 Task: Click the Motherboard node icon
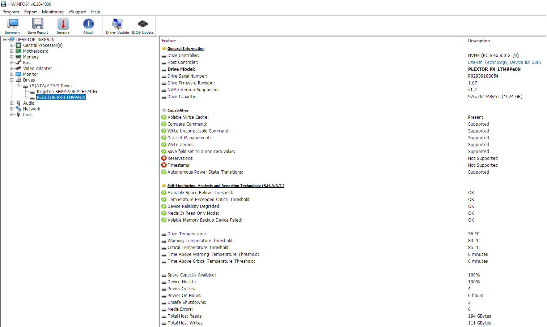click(18, 51)
